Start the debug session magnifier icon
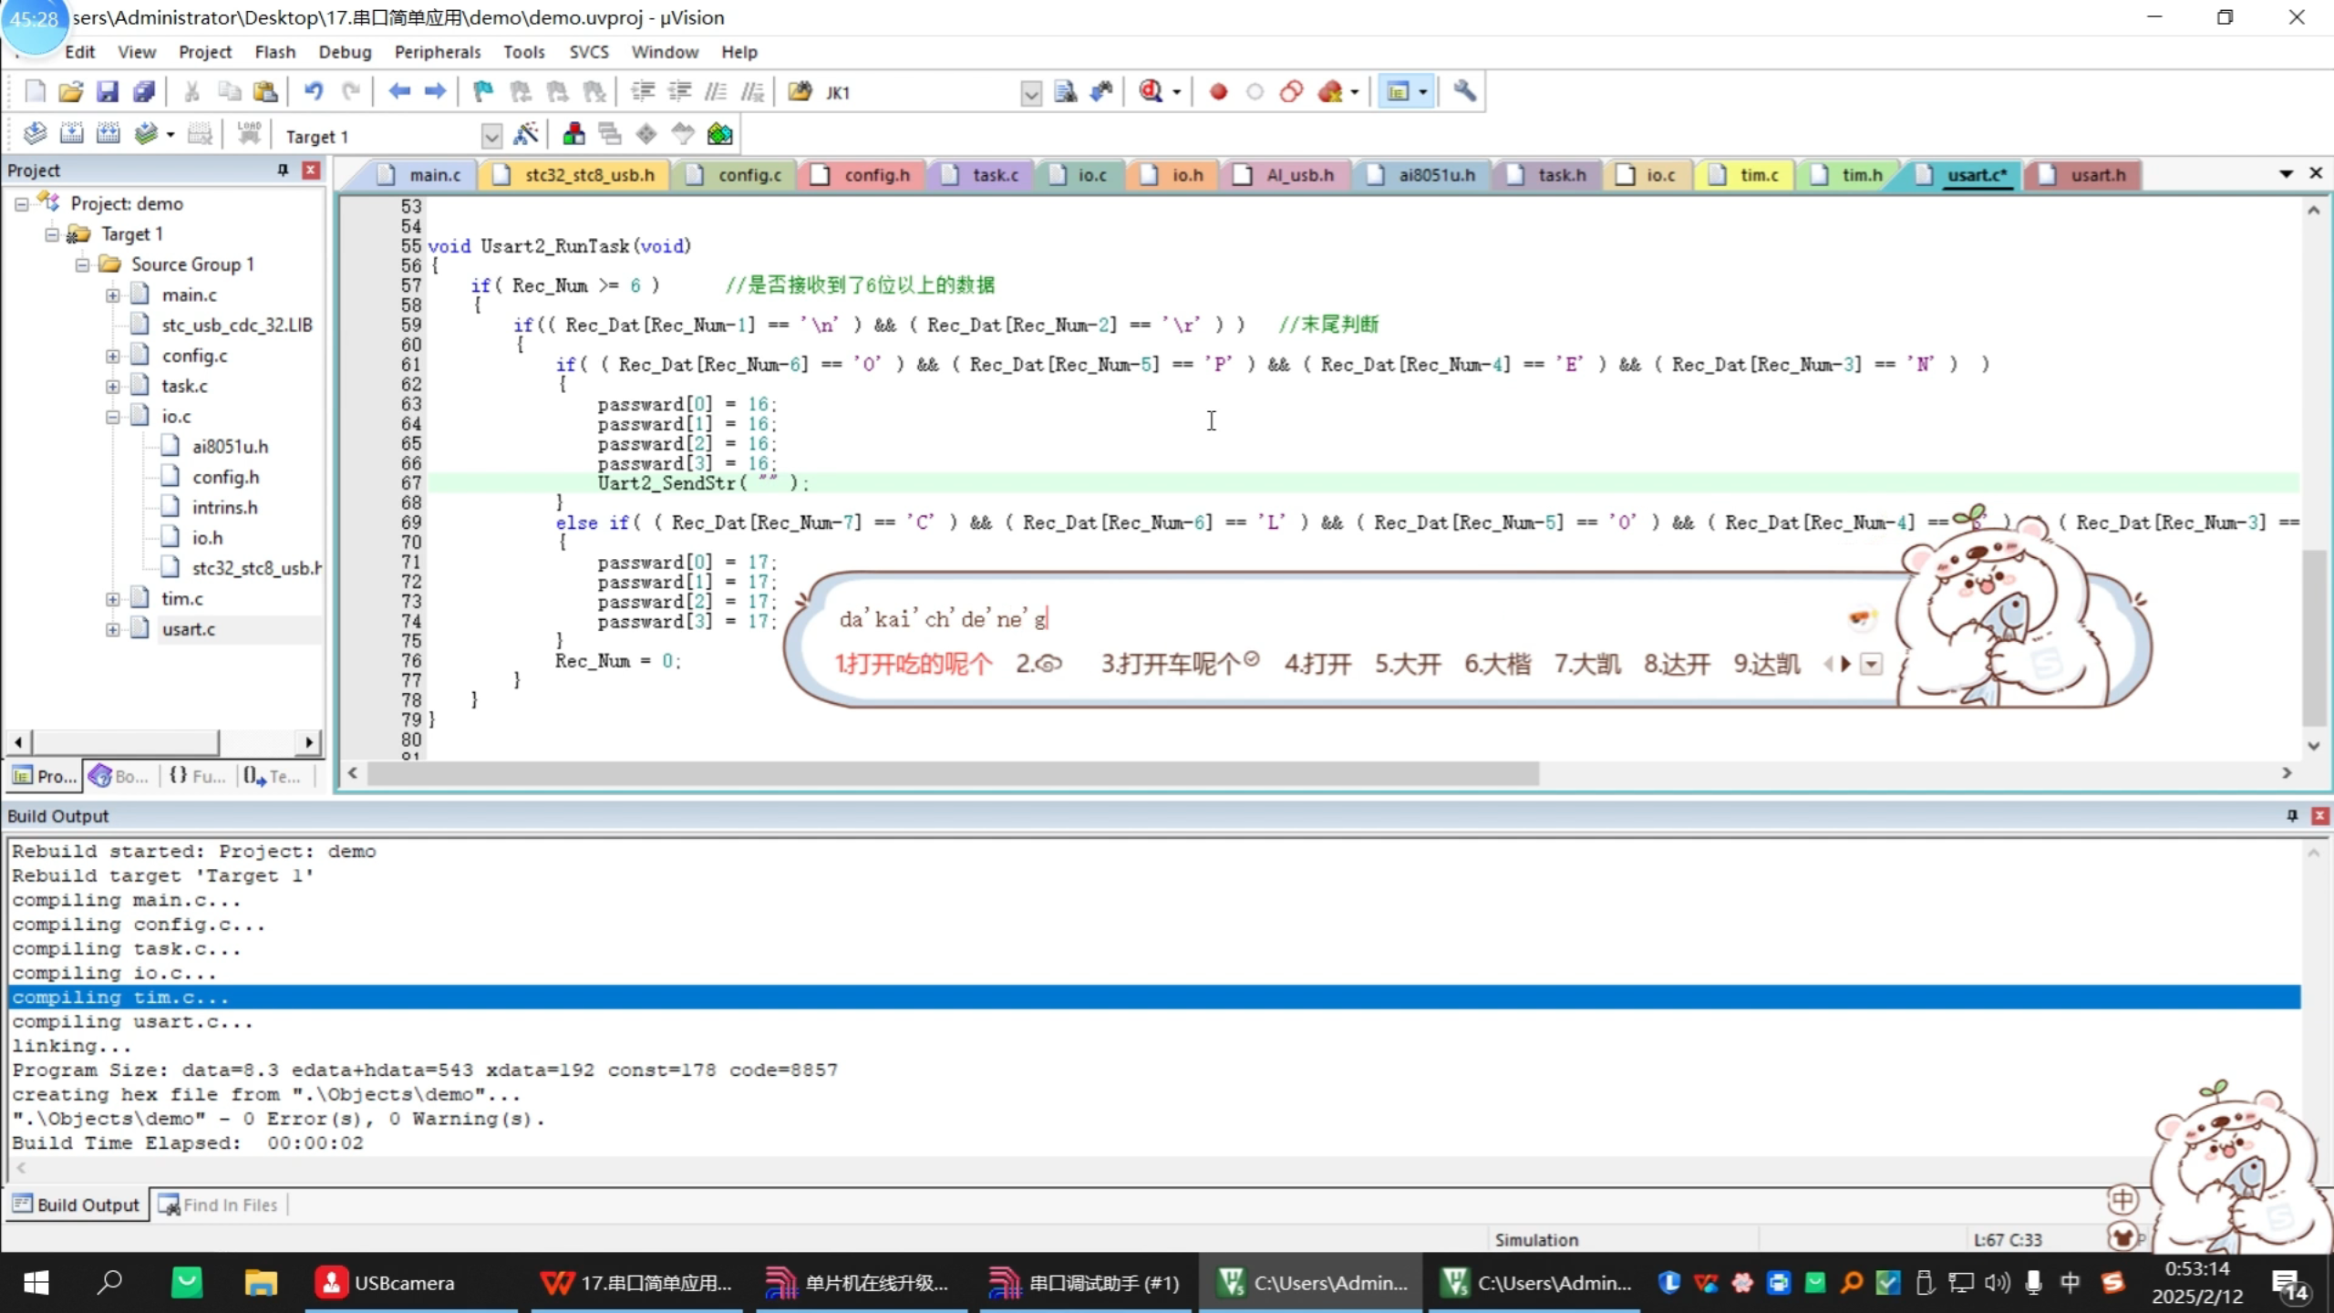 [x=1151, y=91]
